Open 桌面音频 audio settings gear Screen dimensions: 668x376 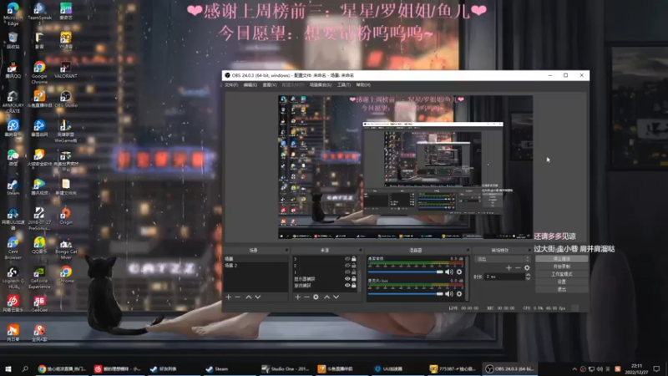coord(459,272)
